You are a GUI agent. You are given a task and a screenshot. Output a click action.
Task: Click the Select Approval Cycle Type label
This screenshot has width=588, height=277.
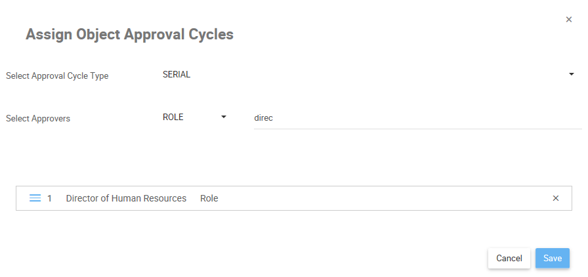(x=57, y=76)
